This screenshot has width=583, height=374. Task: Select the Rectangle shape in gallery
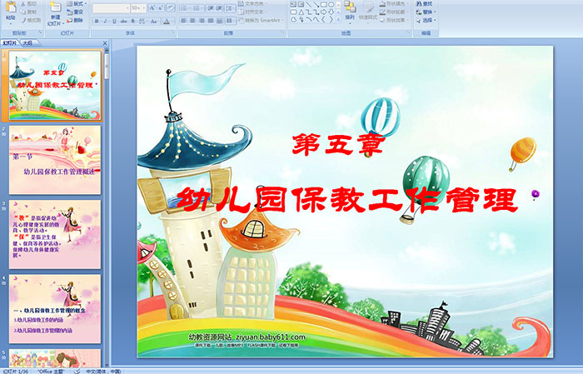click(324, 4)
